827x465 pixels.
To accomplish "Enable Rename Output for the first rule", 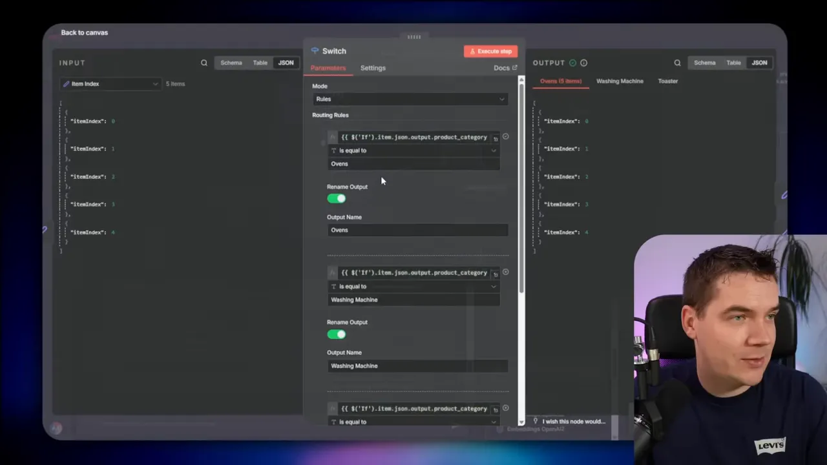I will click(336, 198).
